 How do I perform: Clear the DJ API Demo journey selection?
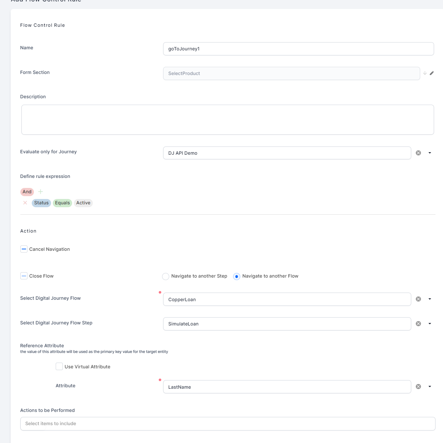pyautogui.click(x=418, y=153)
